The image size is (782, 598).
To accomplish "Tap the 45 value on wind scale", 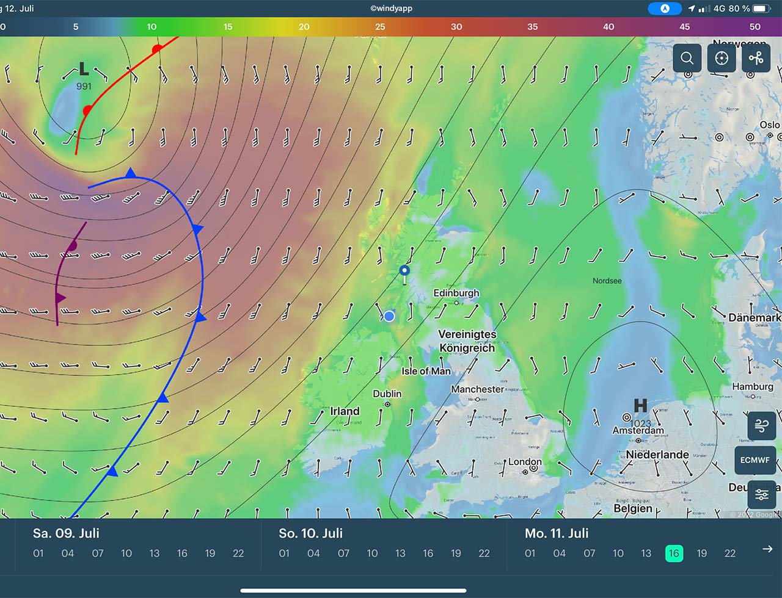I will tap(685, 27).
